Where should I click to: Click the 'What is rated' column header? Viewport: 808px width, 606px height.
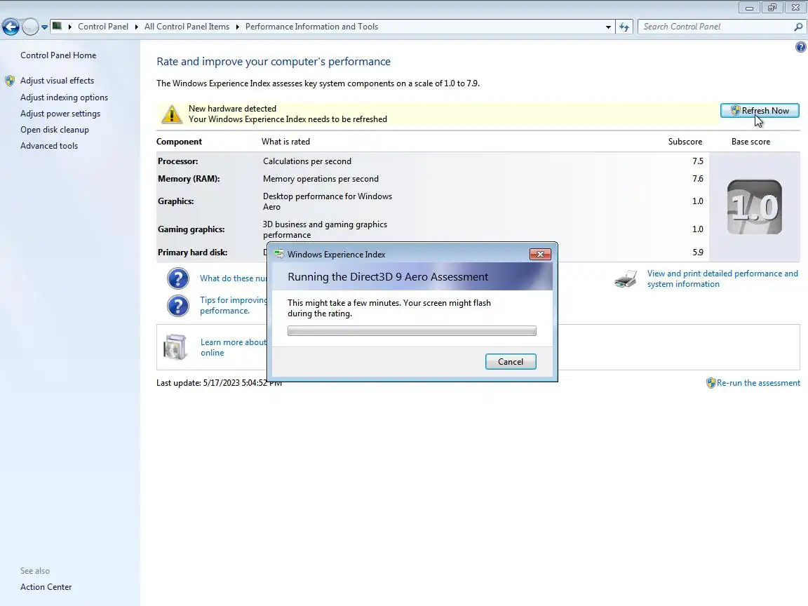click(285, 142)
